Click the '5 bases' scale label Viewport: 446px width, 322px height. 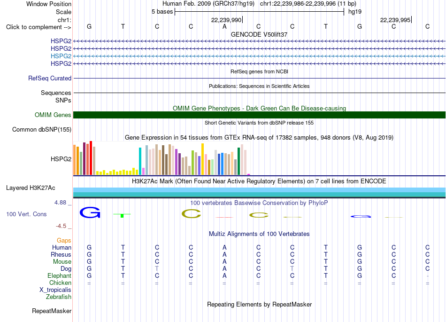162,12
